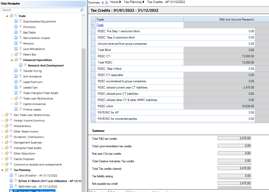Viewport: 269px width, 192px height.
Task: Select Dividends / Distributions item
Action: [x=29, y=137]
